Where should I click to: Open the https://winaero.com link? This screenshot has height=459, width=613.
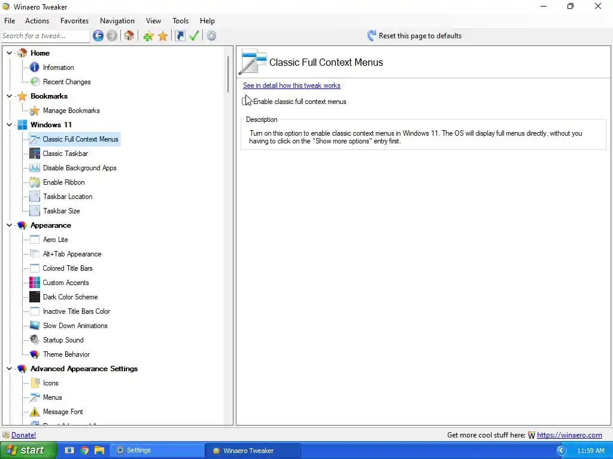click(x=569, y=435)
